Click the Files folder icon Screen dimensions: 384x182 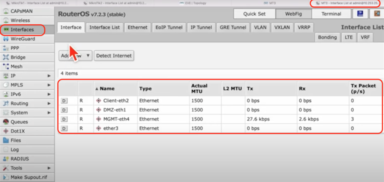[x=6, y=141]
